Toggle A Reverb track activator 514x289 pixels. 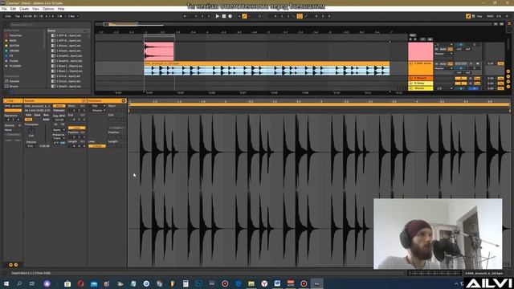coord(460,79)
